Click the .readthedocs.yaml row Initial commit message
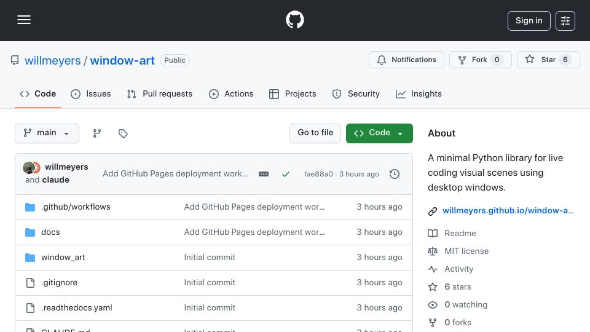 210,307
